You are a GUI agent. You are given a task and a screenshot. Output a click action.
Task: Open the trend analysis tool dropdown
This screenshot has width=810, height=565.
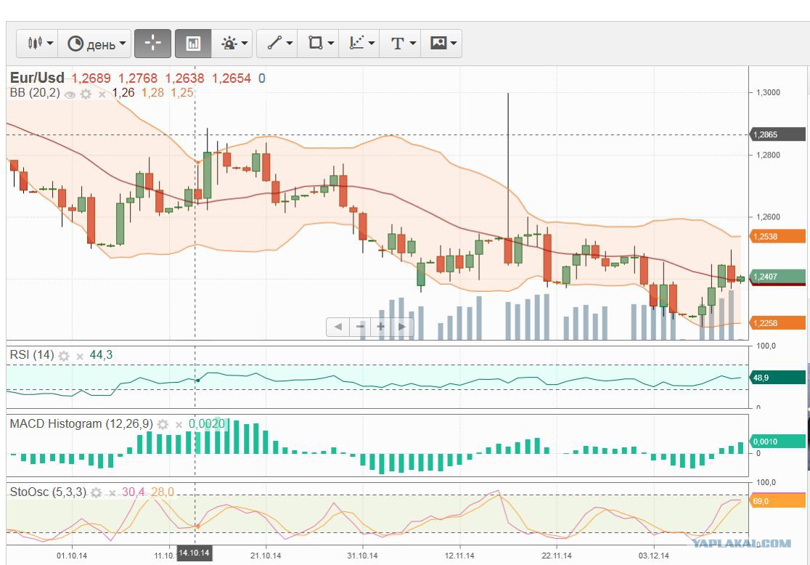pos(359,44)
